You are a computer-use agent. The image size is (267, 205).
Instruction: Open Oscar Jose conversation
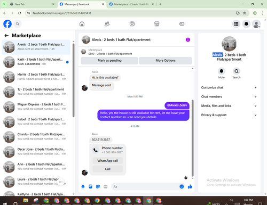click(36, 152)
